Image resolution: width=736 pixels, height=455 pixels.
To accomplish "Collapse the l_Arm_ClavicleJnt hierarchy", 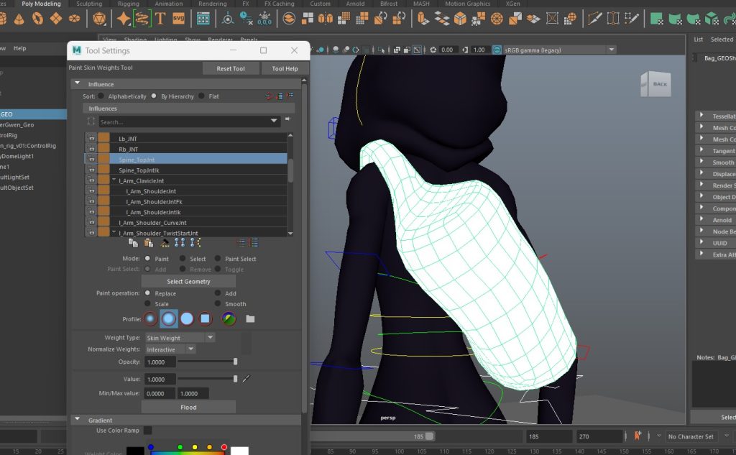I will point(114,180).
